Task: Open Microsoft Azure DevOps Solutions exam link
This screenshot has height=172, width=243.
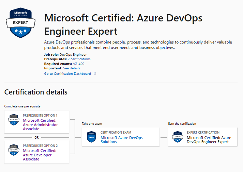Action: (x=122, y=140)
